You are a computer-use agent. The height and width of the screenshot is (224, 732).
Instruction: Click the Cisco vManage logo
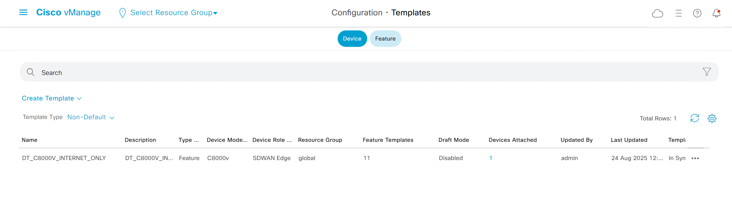tap(68, 12)
